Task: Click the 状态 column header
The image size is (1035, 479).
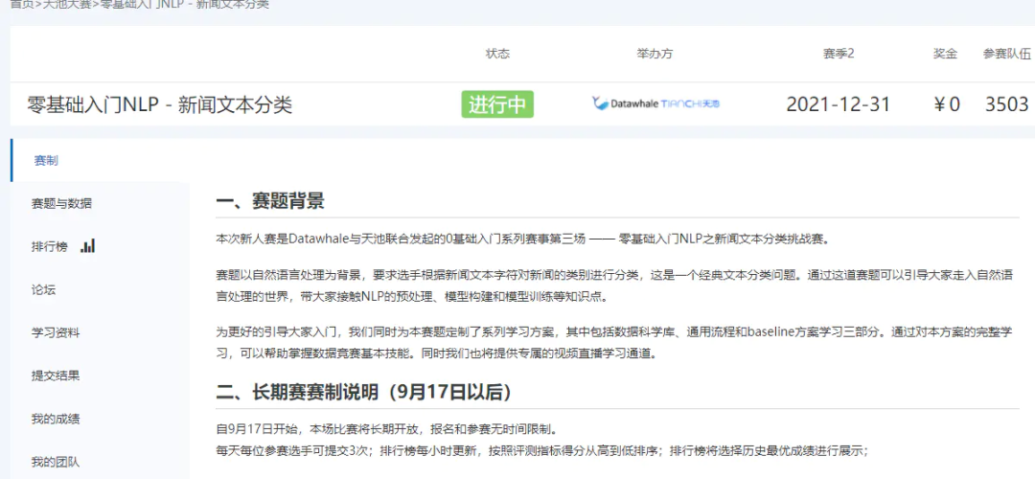Action: pyautogui.click(x=497, y=54)
